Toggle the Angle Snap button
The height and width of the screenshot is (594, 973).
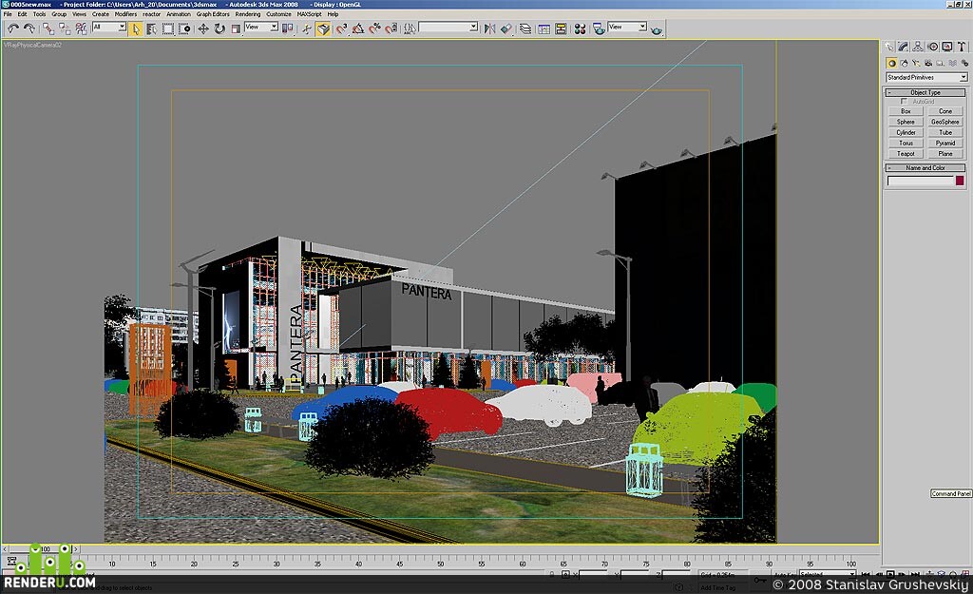click(x=358, y=29)
